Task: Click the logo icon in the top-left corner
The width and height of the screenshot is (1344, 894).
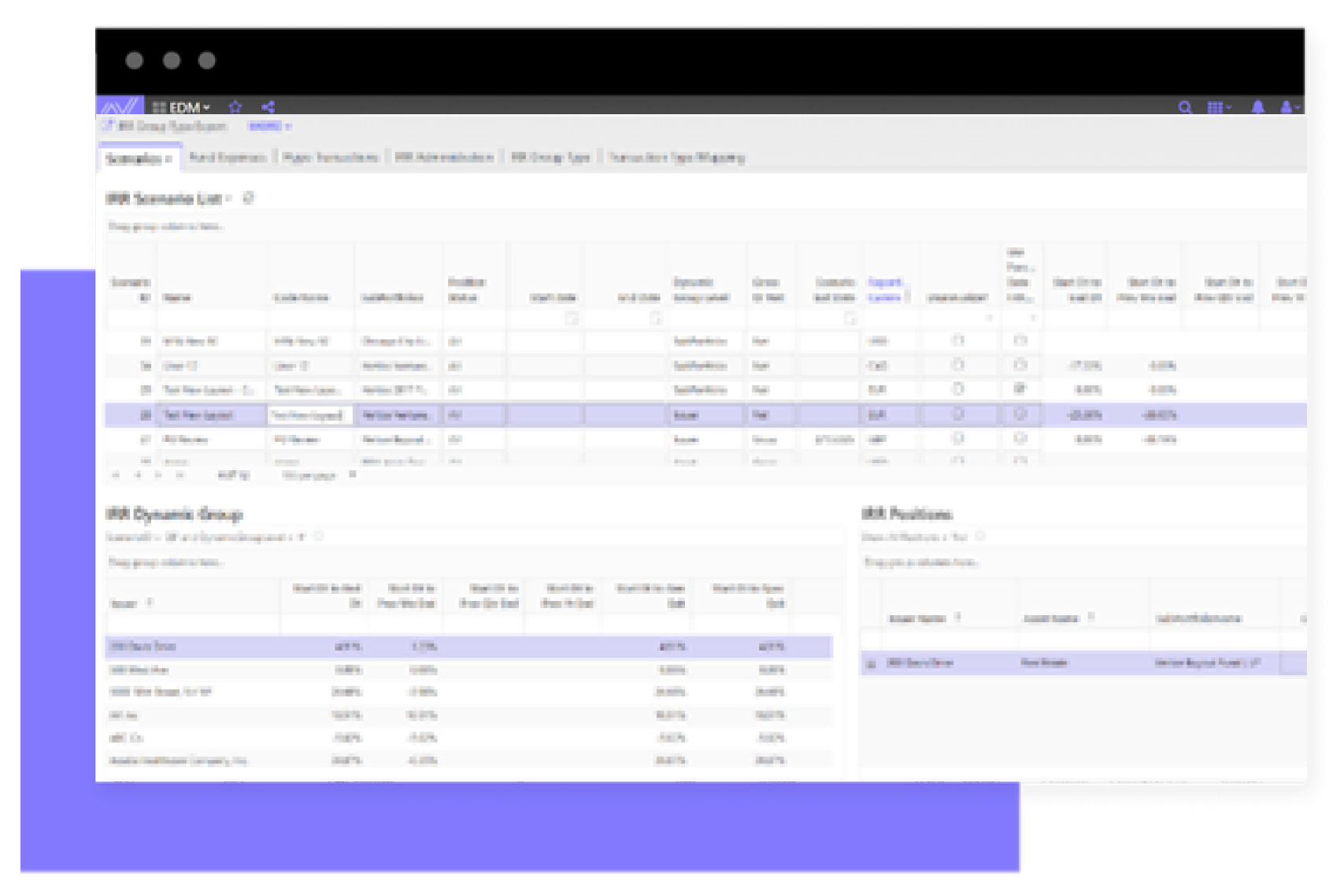Action: tap(120, 106)
